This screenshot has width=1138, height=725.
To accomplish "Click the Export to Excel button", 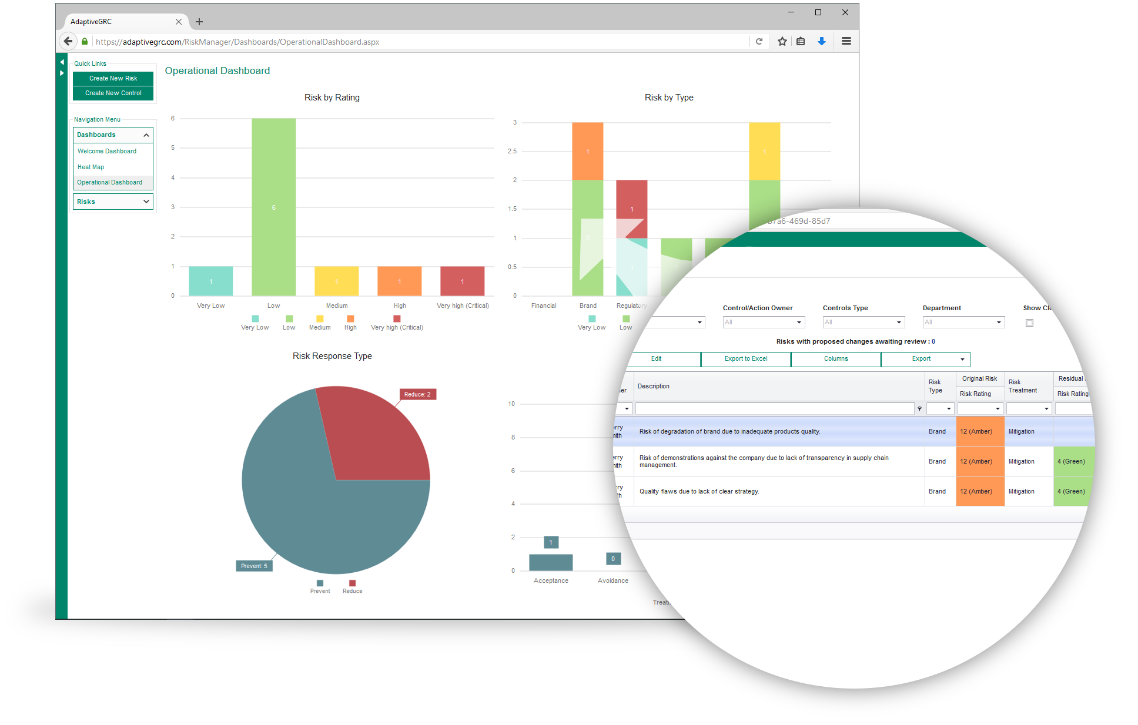I will 745,358.
